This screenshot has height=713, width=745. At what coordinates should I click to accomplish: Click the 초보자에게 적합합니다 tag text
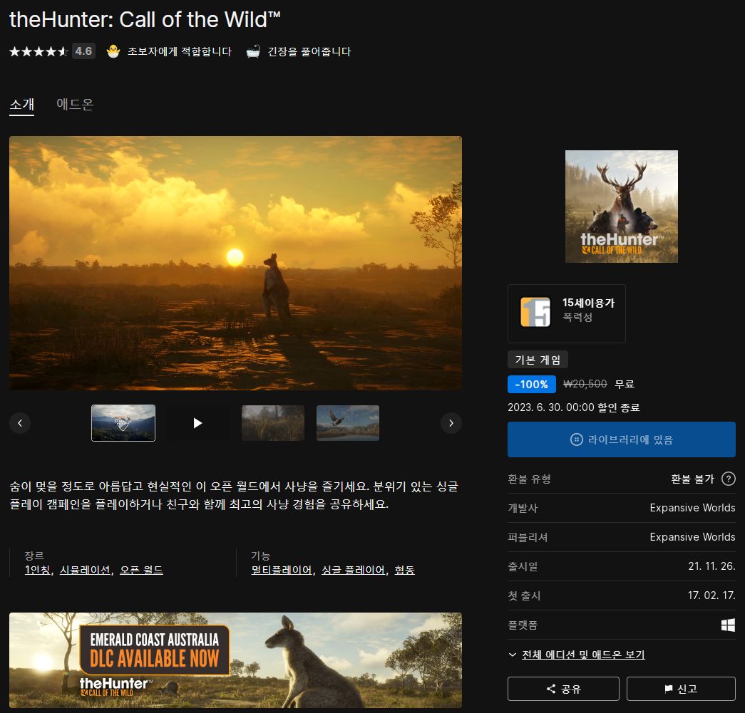coord(179,51)
